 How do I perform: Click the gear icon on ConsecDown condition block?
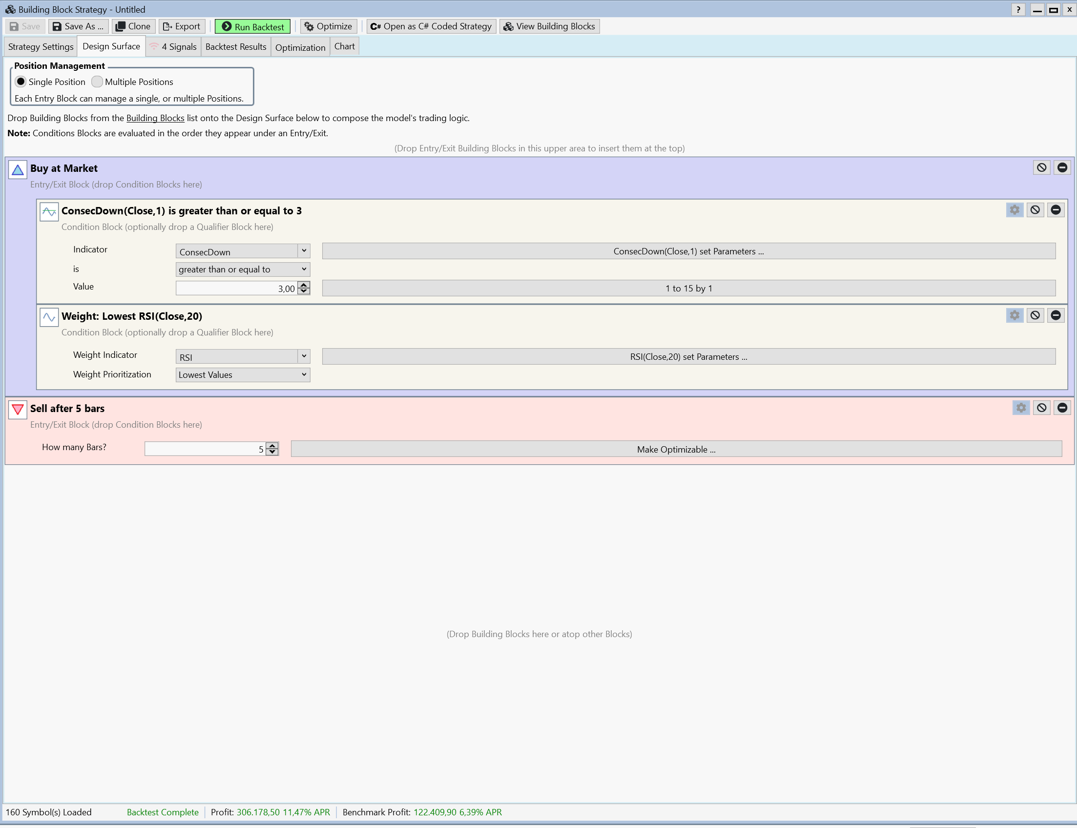1015,210
